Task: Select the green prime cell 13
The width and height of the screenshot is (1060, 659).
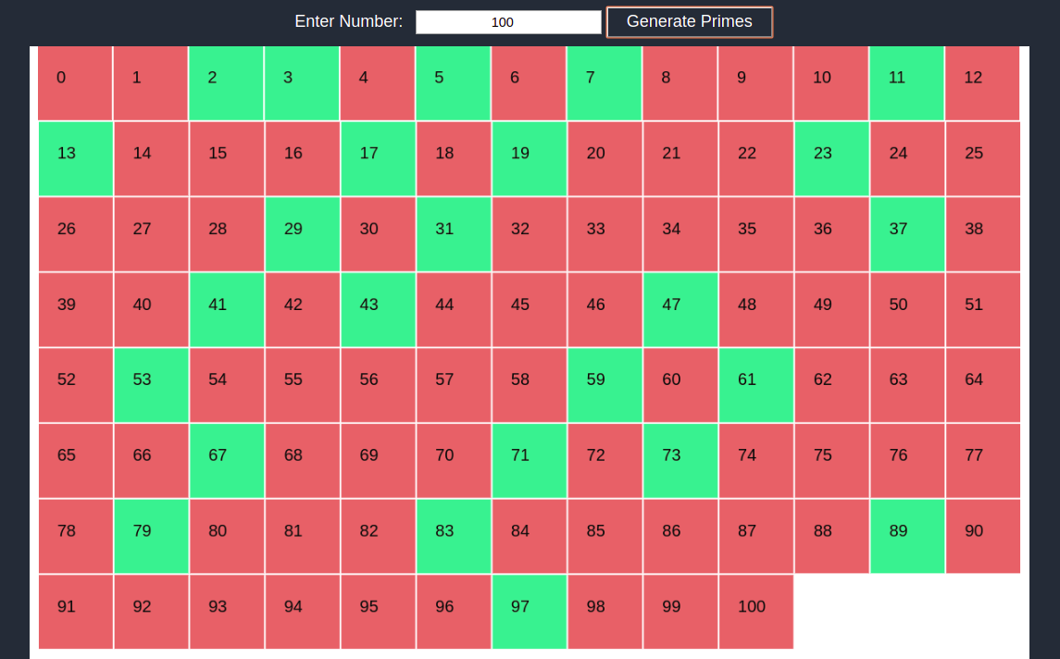Action: click(x=75, y=158)
